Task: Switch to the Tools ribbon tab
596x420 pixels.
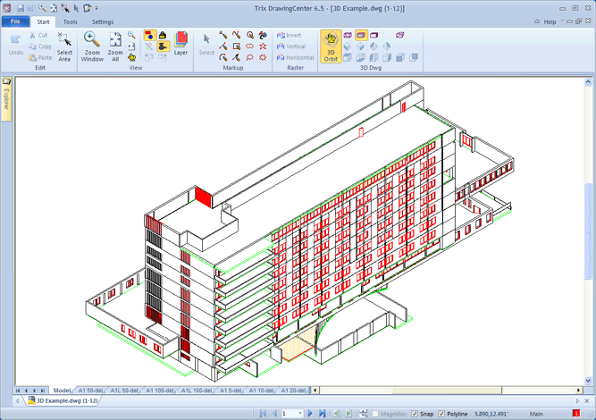Action: (70, 21)
